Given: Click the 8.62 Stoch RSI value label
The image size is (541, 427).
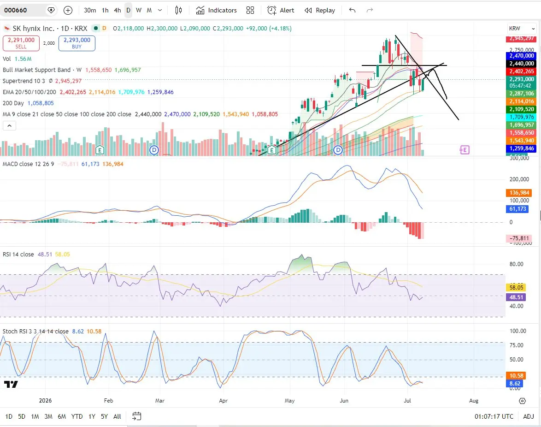Looking at the screenshot, I should coord(515,384).
